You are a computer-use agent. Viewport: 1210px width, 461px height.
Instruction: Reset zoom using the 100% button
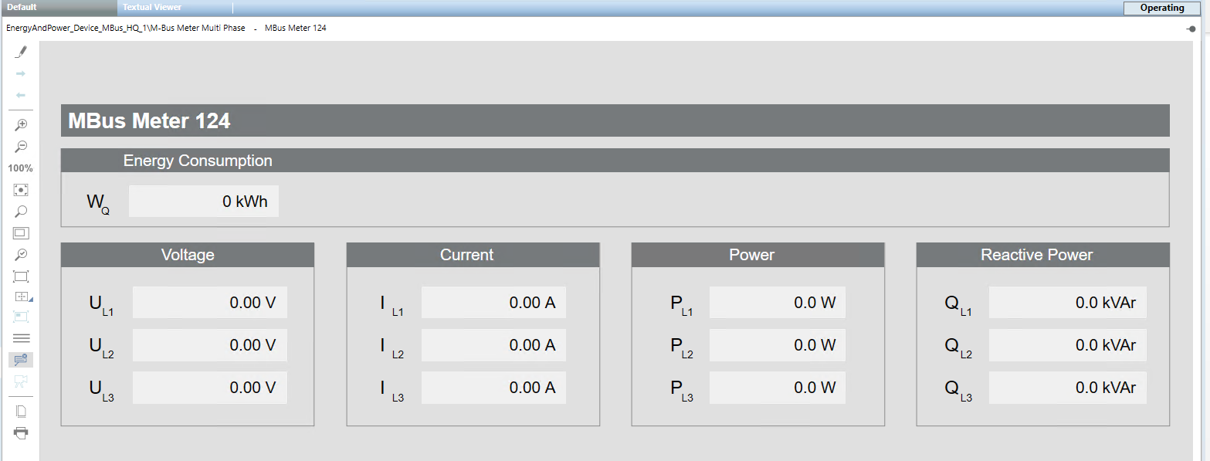pyautogui.click(x=21, y=168)
